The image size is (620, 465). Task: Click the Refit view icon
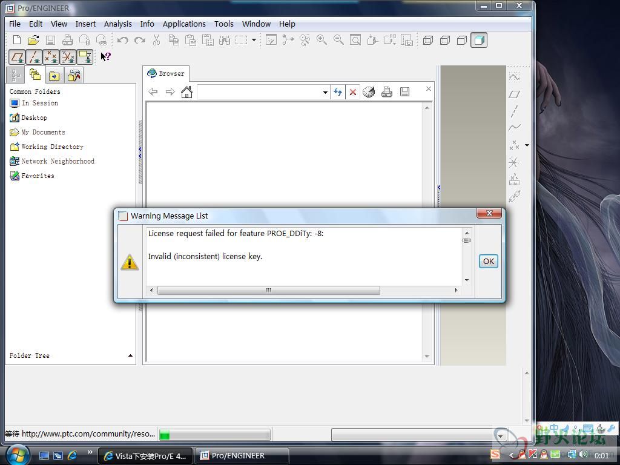355,40
